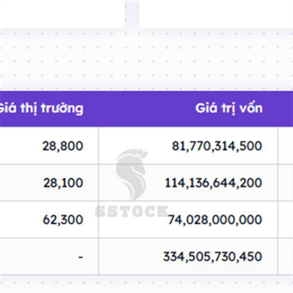Sort by the Giá trị vốn header
Screen dimensions: 293x293
click(229, 108)
